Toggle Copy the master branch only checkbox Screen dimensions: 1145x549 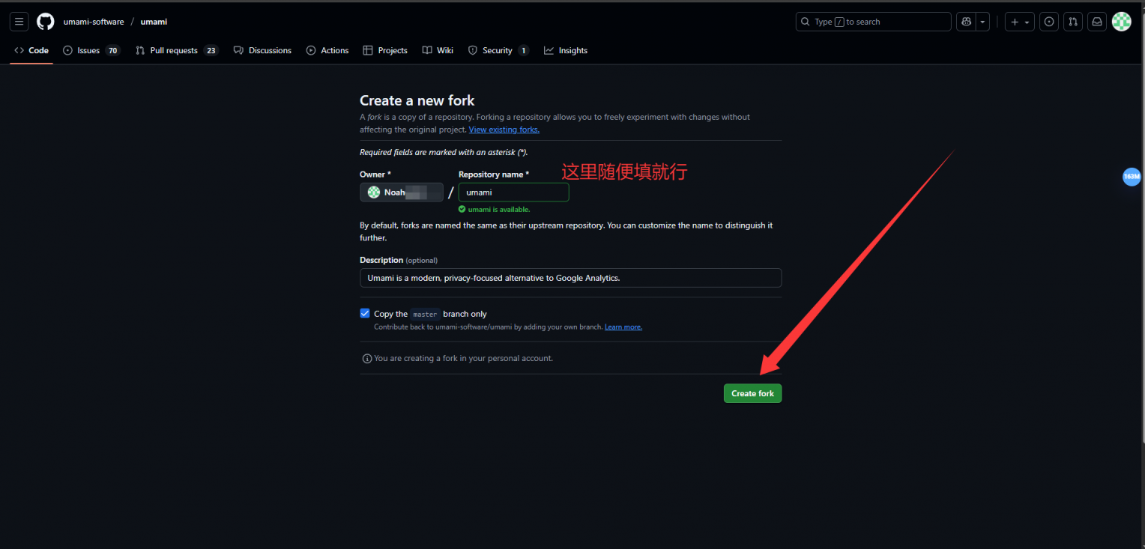point(365,313)
